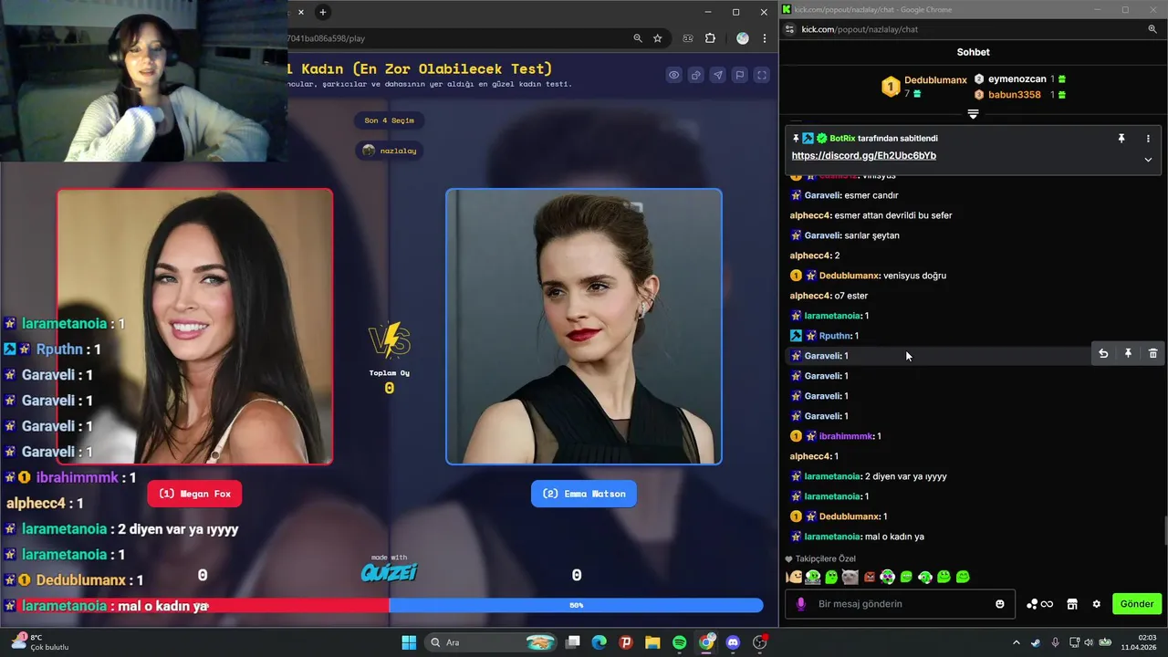Image resolution: width=1168 pixels, height=657 pixels.
Task: Open chat settings gear icon
Action: pos(1097,604)
